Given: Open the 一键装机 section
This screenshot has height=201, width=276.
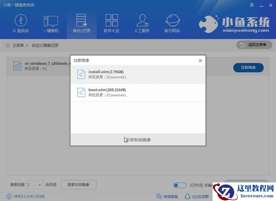Looking at the screenshot, I should 51,24.
